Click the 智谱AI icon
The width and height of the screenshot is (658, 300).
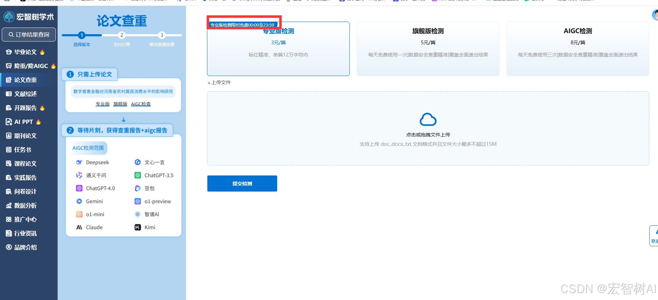(138, 214)
